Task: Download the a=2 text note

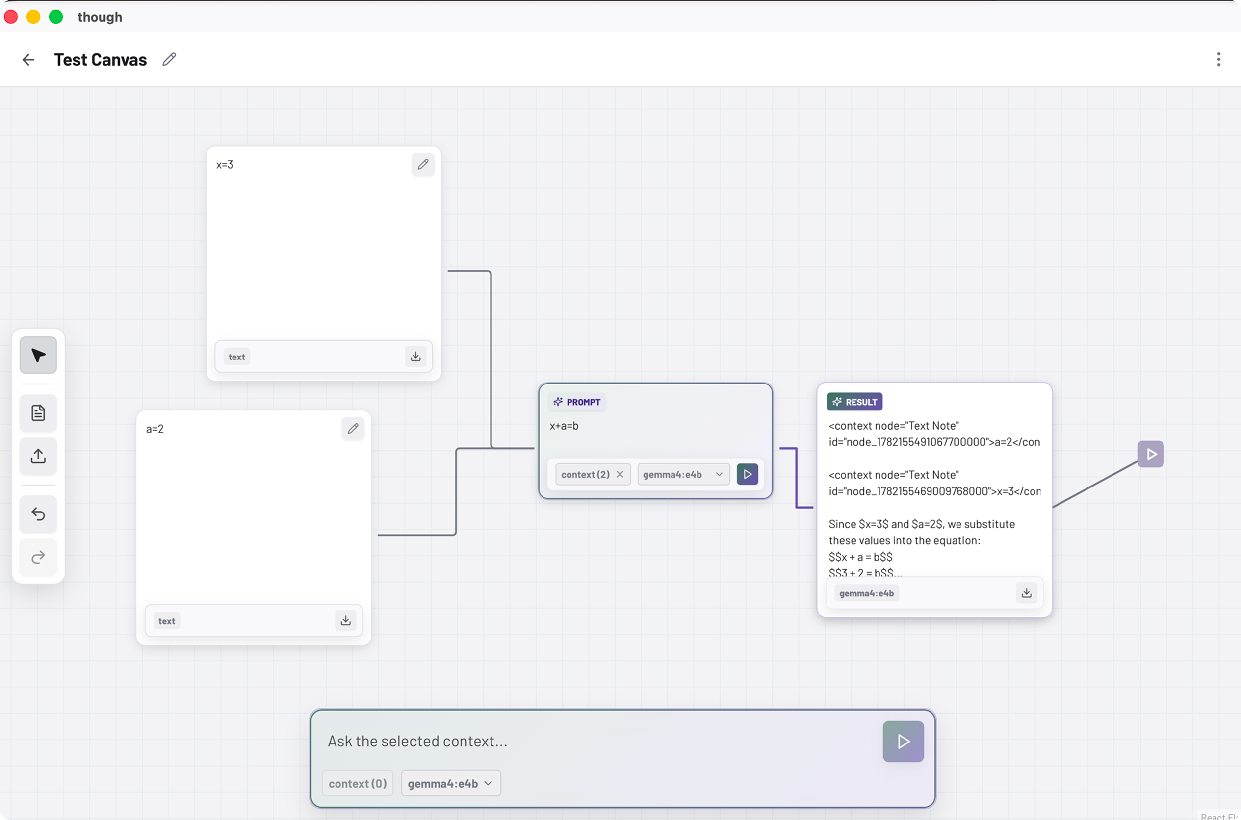Action: (x=346, y=621)
